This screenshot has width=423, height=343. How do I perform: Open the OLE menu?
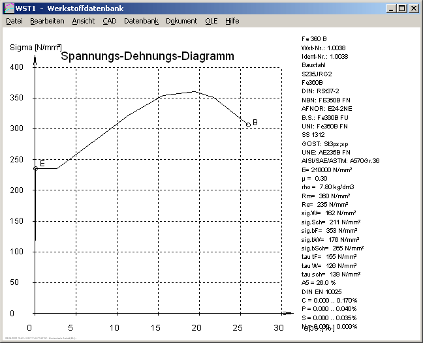(x=211, y=21)
